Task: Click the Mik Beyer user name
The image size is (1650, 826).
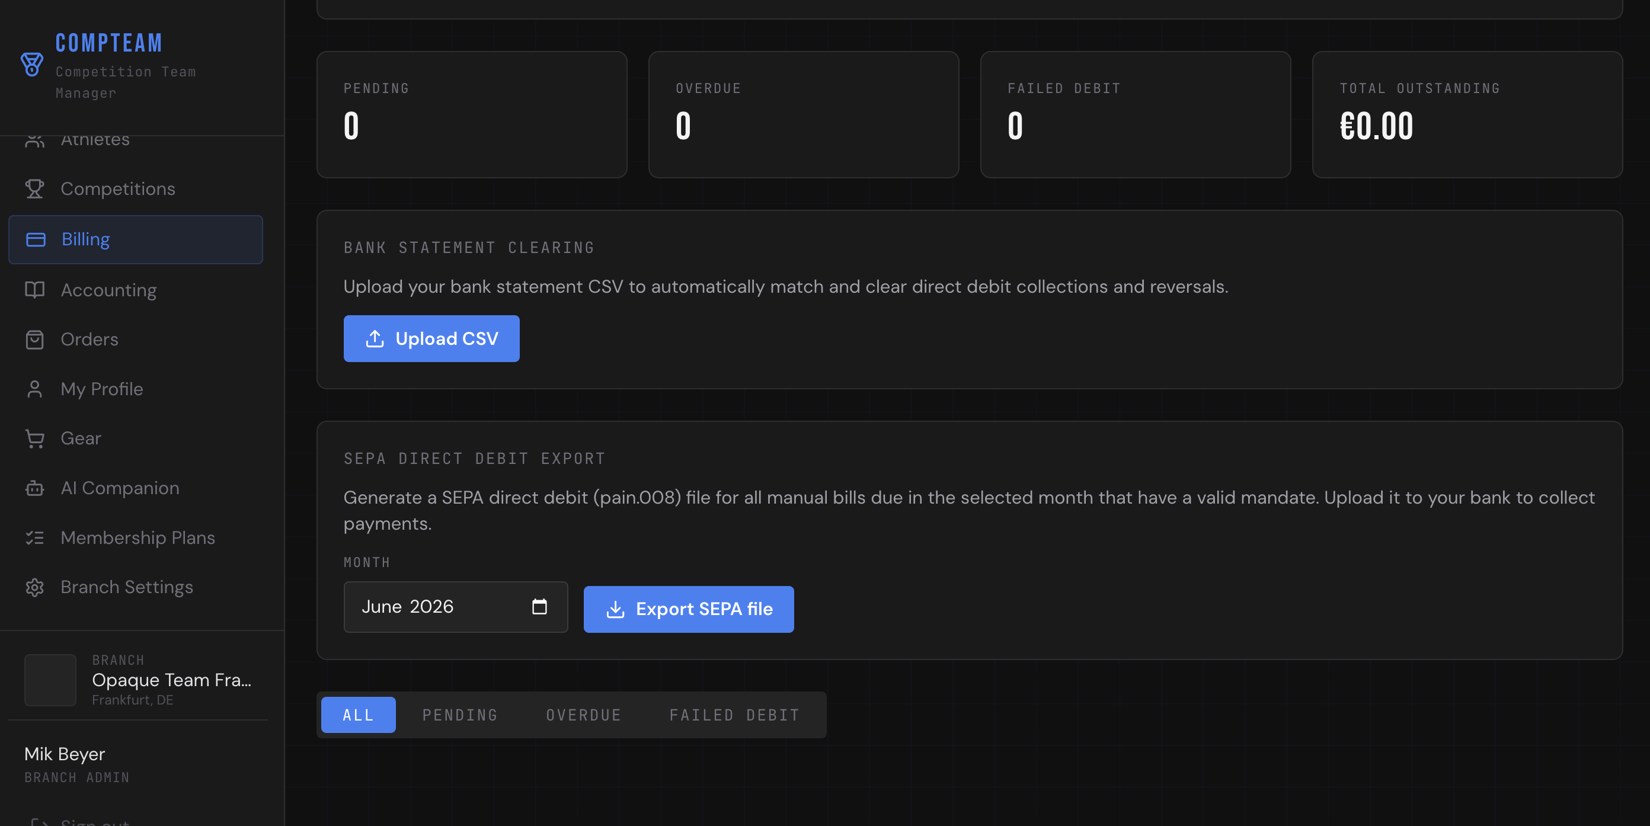Action: 65,754
